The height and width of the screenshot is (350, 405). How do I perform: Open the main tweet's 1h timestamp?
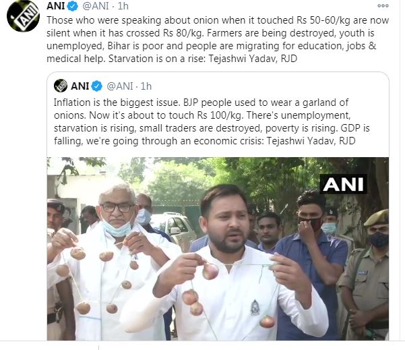pyautogui.click(x=123, y=6)
